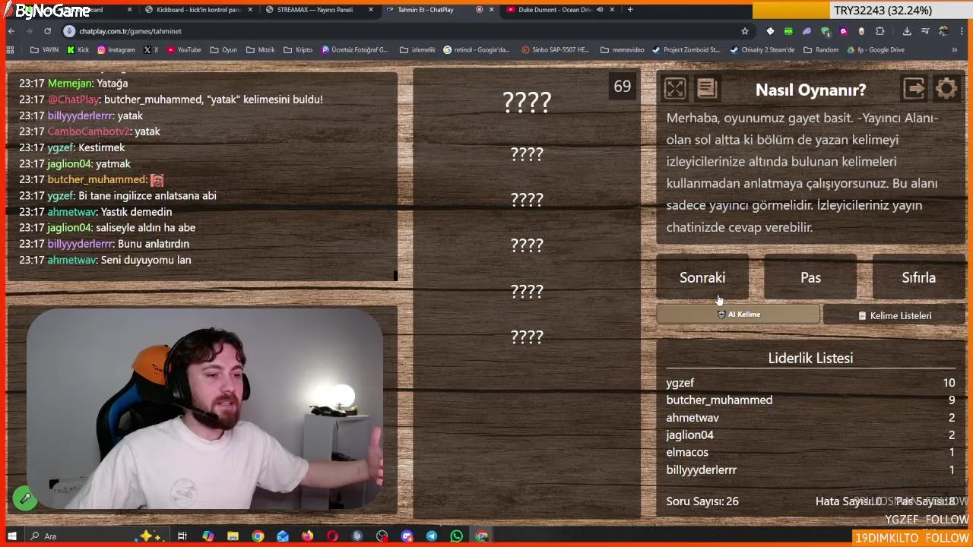Open the browser extensions puzzle icon

pyautogui.click(x=880, y=31)
